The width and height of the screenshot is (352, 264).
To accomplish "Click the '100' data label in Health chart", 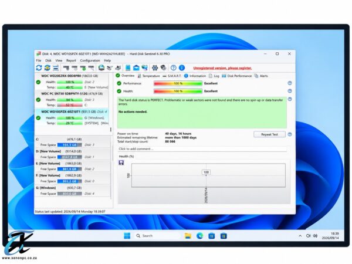I will click(x=206, y=172).
